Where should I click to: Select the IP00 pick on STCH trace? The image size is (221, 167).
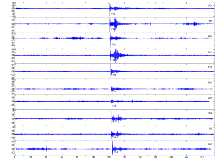tap(114, 60)
